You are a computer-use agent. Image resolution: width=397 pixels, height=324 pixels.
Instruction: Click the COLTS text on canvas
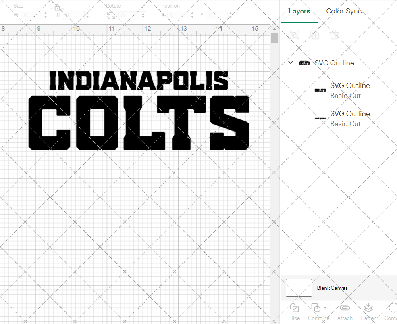[139, 123]
